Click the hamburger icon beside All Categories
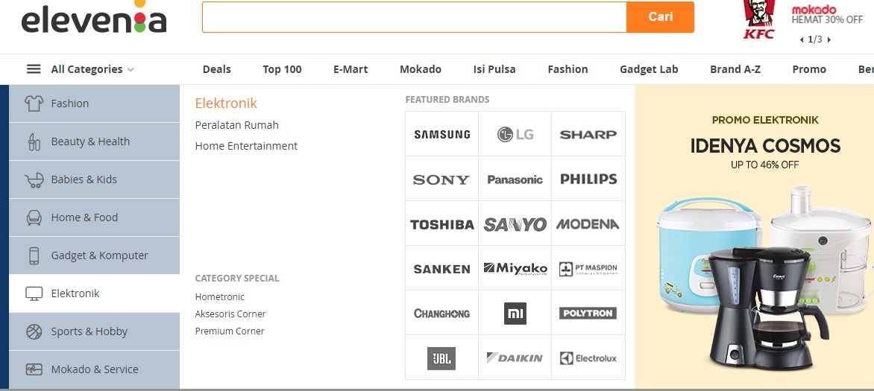 [x=34, y=69]
